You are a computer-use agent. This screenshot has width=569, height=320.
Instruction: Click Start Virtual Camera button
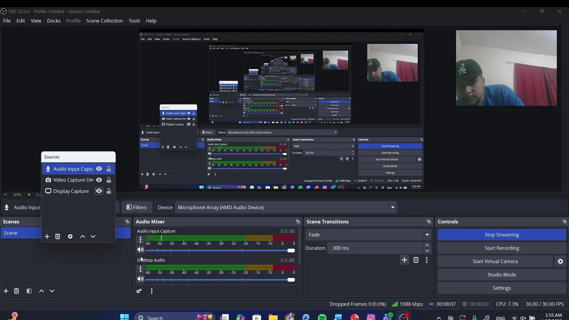click(495, 261)
